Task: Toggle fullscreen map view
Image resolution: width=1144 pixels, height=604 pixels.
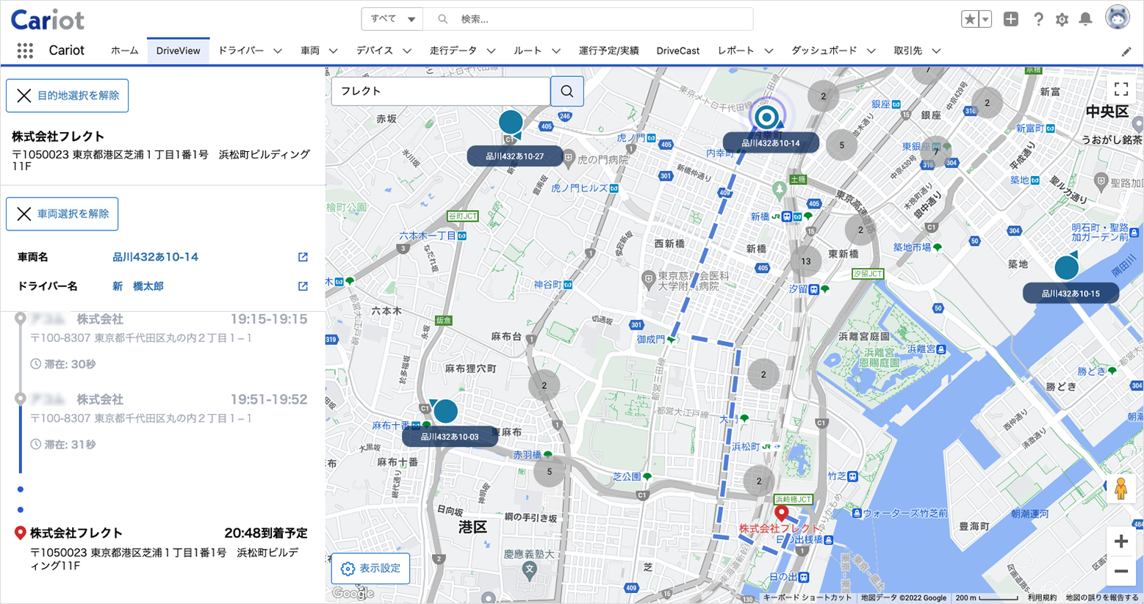Action: 1121,90
